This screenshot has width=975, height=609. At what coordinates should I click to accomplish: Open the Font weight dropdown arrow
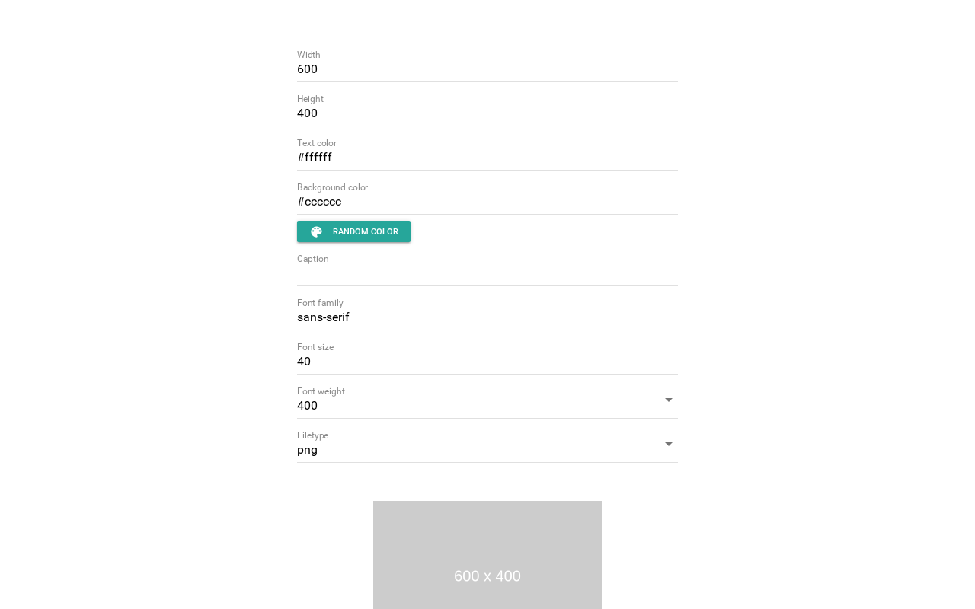[x=668, y=400]
